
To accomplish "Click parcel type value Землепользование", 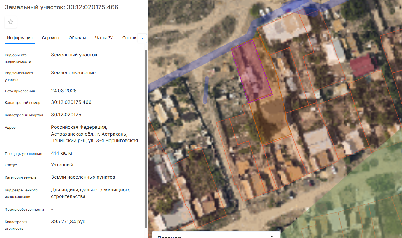I will [x=73, y=73].
